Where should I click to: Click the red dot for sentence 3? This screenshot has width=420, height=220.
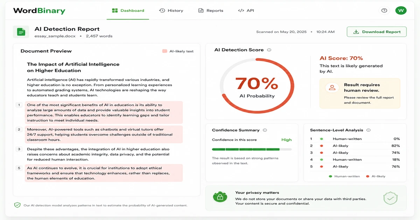coord(321,153)
